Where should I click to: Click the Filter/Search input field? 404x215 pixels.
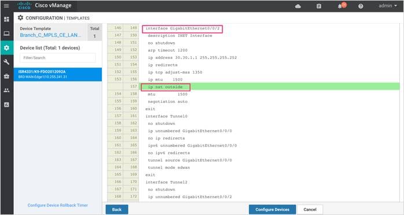tap(58, 58)
